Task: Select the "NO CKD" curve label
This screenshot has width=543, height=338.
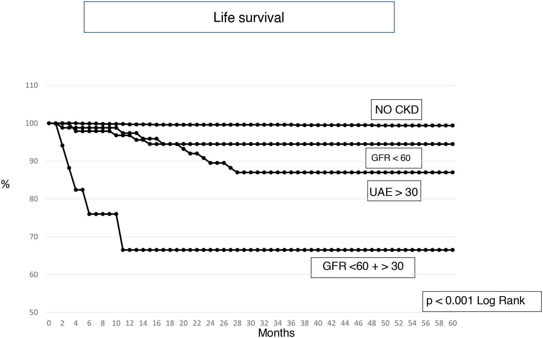Action: click(x=396, y=110)
